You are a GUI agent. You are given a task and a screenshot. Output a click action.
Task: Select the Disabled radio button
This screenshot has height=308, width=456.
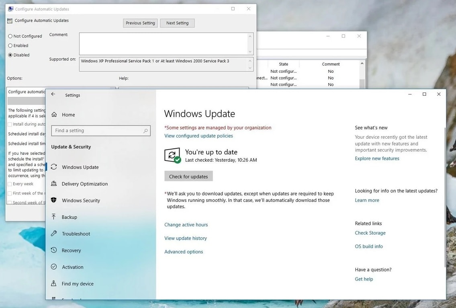pyautogui.click(x=10, y=55)
